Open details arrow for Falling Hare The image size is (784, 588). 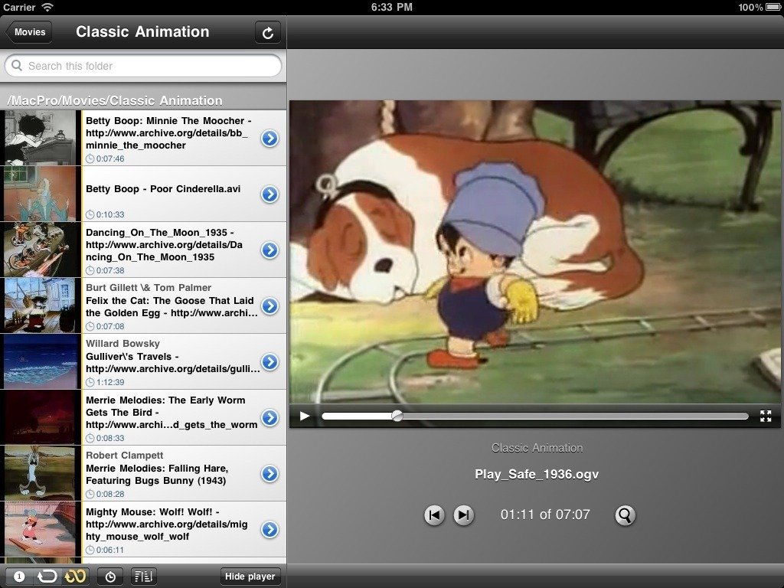click(270, 473)
